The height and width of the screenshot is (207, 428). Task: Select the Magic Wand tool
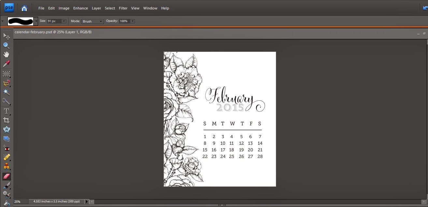tap(7, 92)
